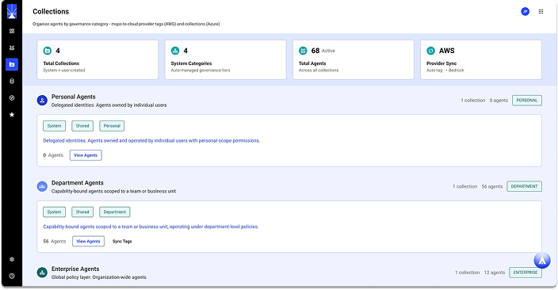
Task: Click the AWS provider value
Action: (446, 51)
